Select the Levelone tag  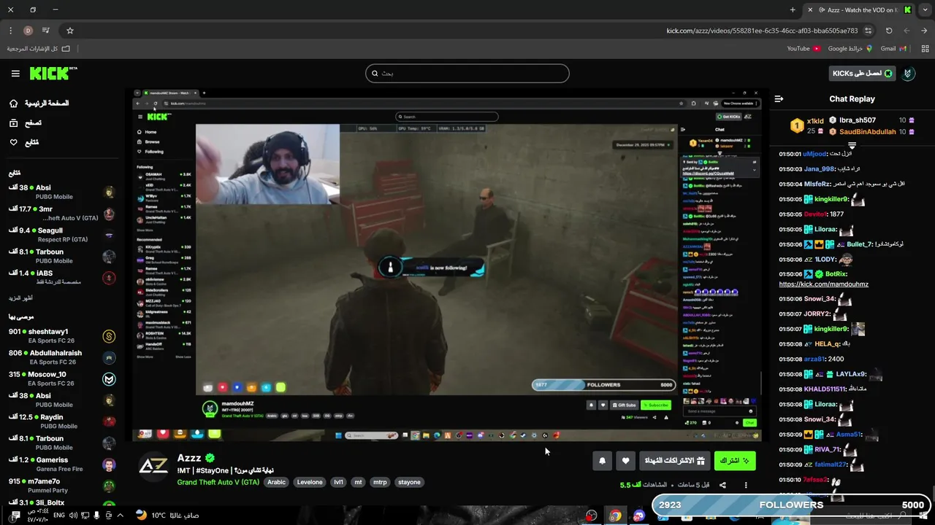(x=310, y=482)
